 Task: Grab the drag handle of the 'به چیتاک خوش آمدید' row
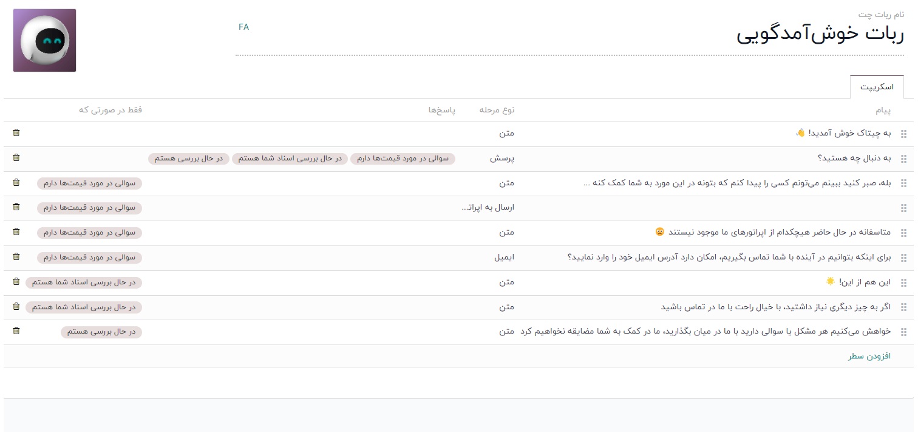coord(903,134)
